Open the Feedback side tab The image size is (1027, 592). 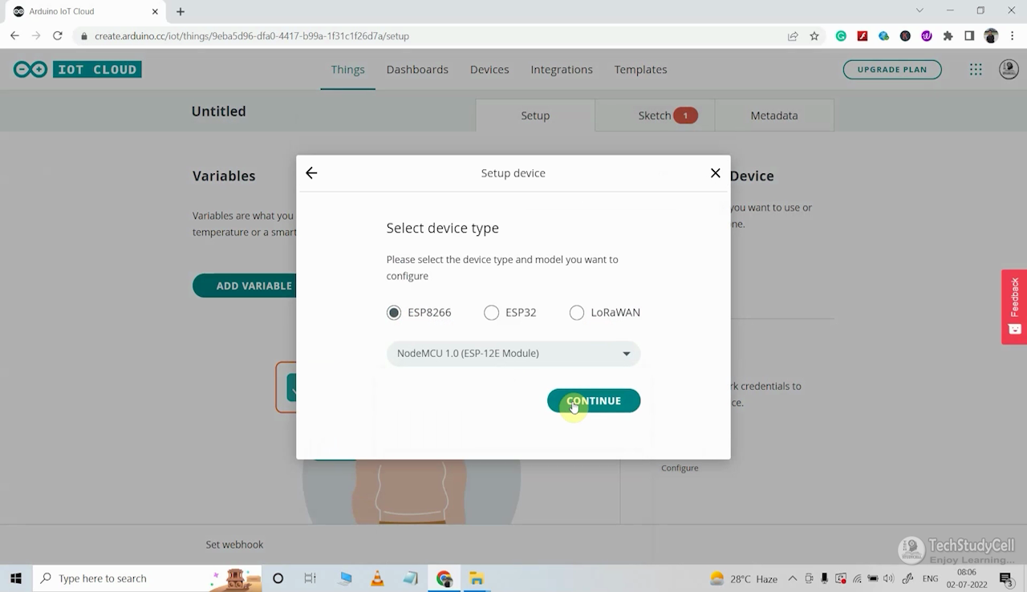[x=1014, y=307]
